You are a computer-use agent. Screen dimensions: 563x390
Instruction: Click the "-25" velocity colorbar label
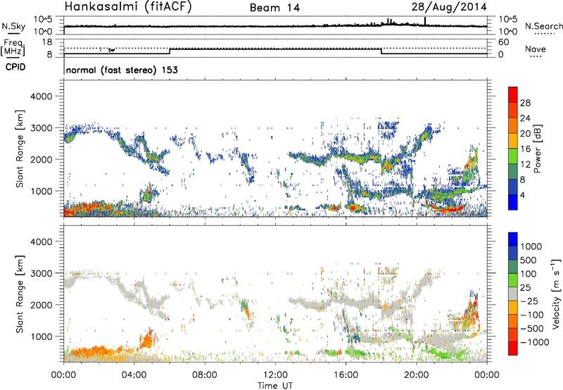[529, 301]
